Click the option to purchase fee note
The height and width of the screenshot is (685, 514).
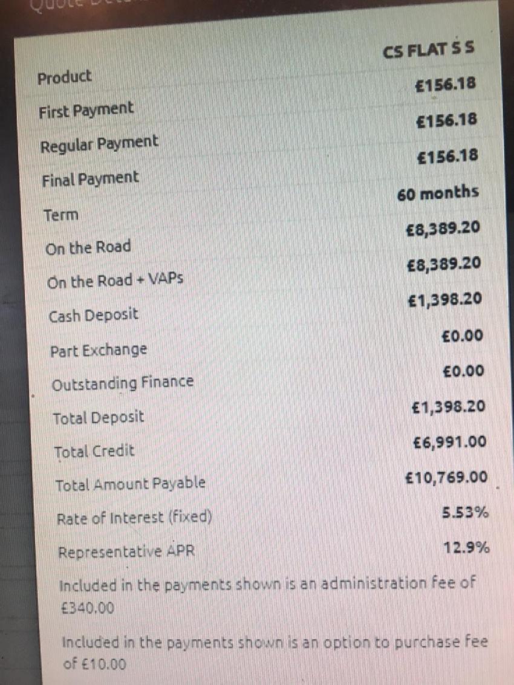tap(275, 653)
